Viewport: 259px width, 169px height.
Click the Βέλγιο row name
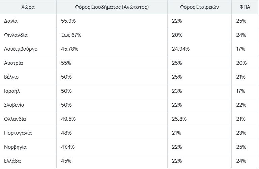pyautogui.click(x=11, y=77)
